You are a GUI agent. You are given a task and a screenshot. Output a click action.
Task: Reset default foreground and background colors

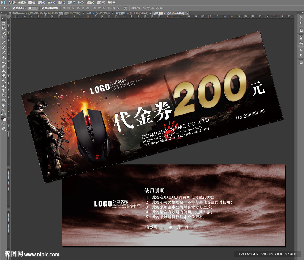2,114
